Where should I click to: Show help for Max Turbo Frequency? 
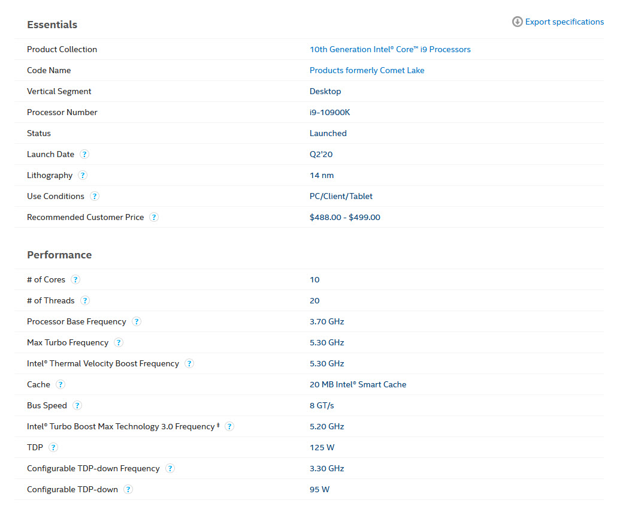[x=119, y=342]
